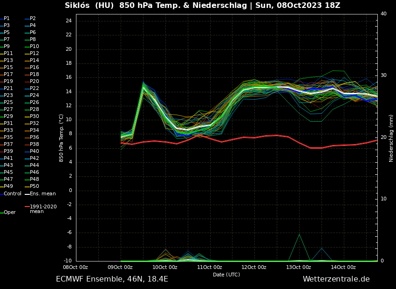The width and height of the screenshot is (396, 289).
Task: Toggle the 1991-2020 mean legend entry
Action: (43, 209)
